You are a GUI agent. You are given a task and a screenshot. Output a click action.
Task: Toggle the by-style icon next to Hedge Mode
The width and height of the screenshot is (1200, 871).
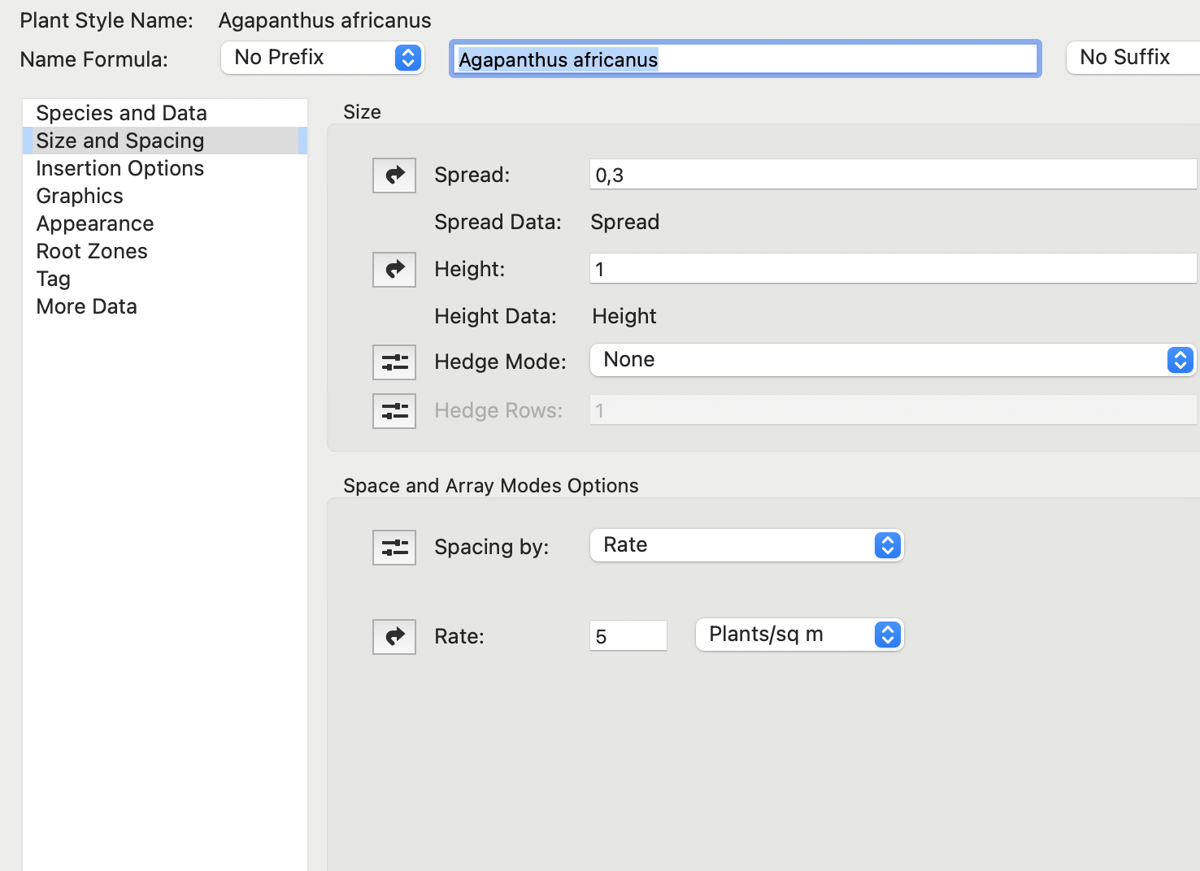(x=394, y=362)
